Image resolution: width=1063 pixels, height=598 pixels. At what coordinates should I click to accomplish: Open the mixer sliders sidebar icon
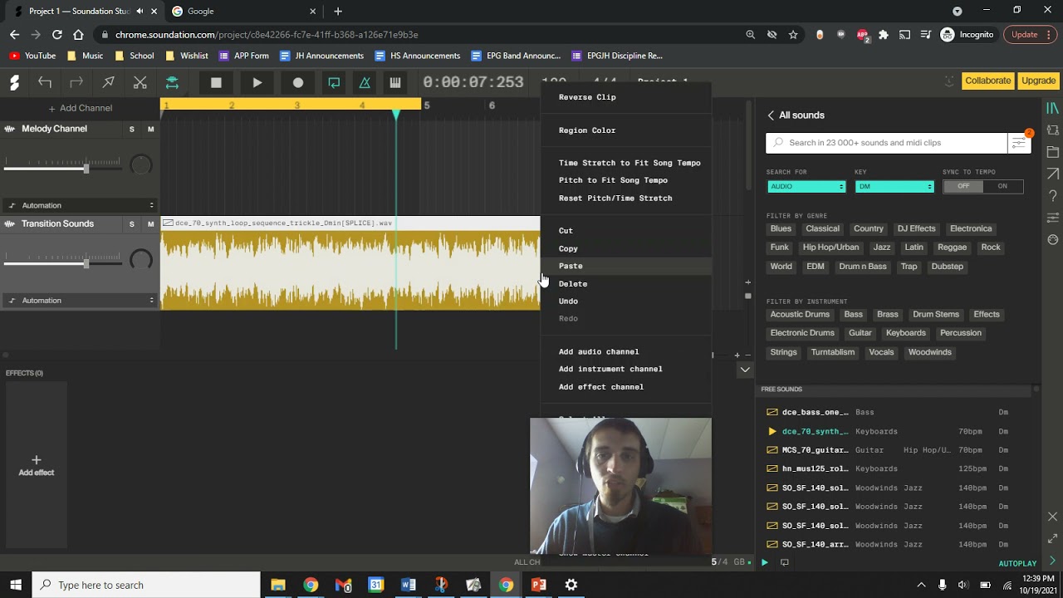pos(1052,218)
